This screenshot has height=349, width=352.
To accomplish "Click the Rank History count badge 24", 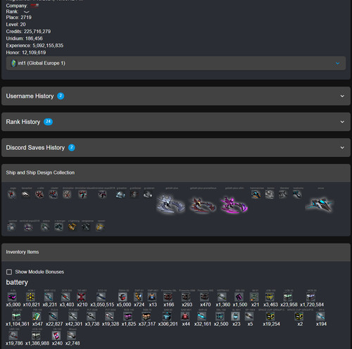I will [48, 122].
